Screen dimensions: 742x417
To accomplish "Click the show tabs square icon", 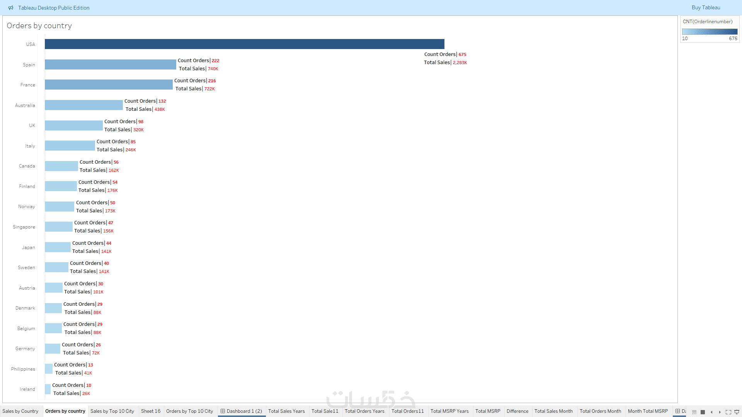I will 703,412.
